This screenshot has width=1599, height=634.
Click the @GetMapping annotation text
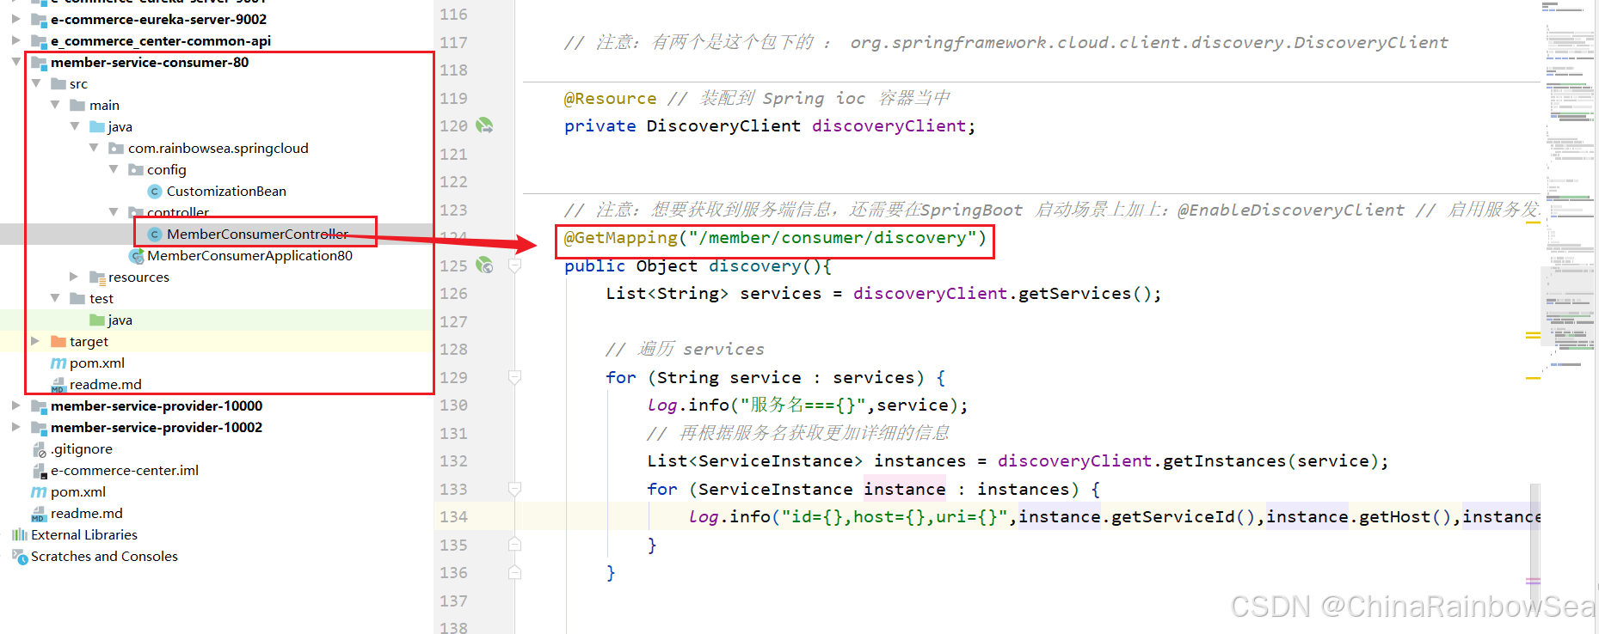pos(620,238)
